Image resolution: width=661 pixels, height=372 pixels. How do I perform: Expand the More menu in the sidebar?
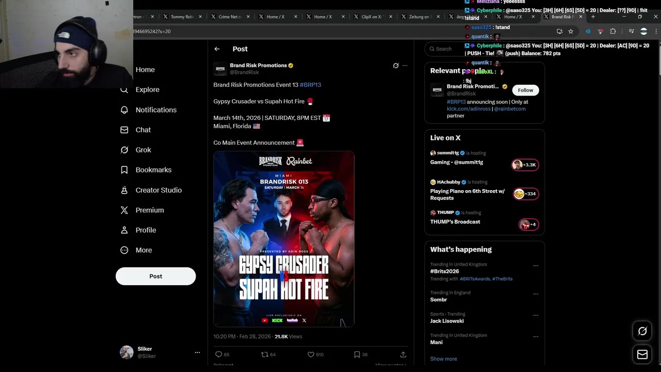pyautogui.click(x=136, y=250)
